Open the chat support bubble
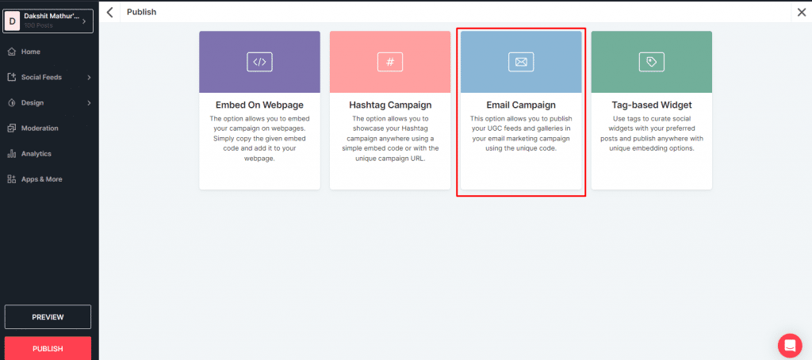 click(x=790, y=345)
